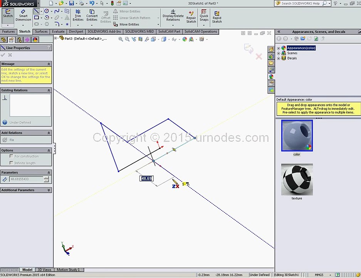This screenshot has height=278, width=361.
Task: Click Display/Delete Relations
Action: [x=173, y=15]
